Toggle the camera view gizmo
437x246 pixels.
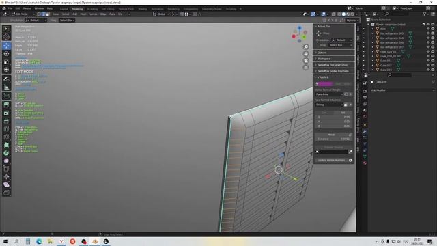coord(306,61)
